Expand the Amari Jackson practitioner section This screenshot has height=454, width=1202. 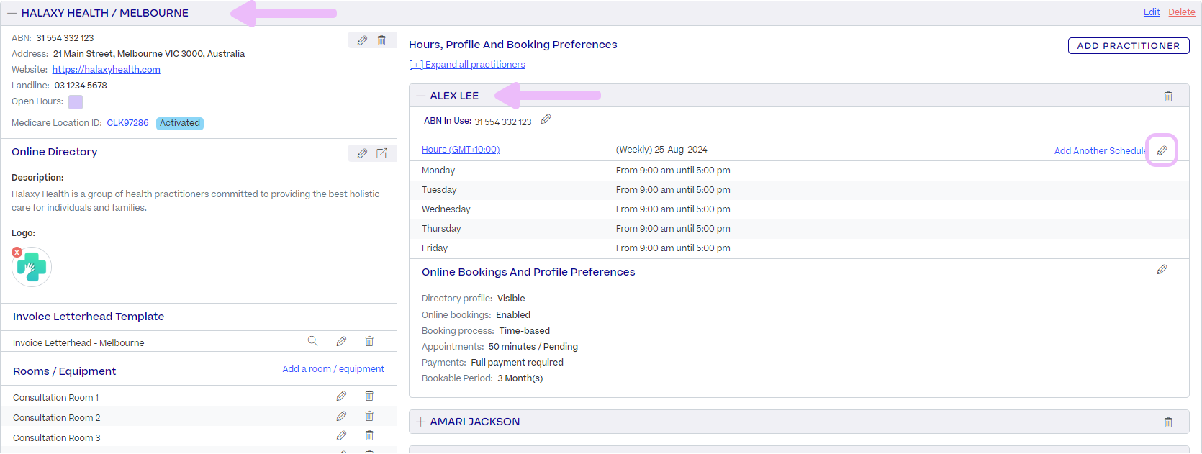(x=421, y=422)
